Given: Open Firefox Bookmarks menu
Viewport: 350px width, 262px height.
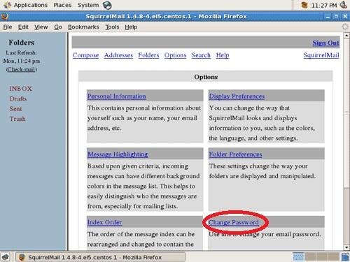Looking at the screenshot, I should pyautogui.click(x=83, y=27).
